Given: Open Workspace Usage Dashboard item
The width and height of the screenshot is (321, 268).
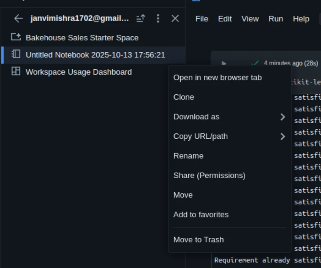Looking at the screenshot, I should pyautogui.click(x=78, y=72).
